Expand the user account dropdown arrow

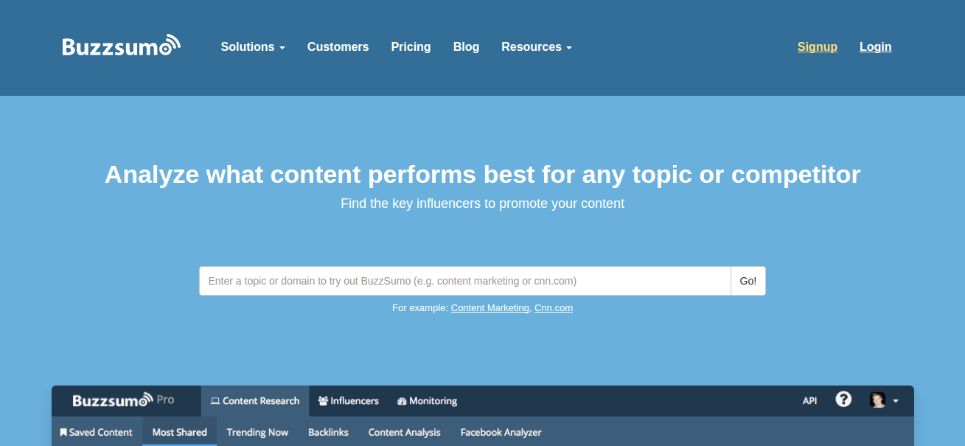coord(896,401)
